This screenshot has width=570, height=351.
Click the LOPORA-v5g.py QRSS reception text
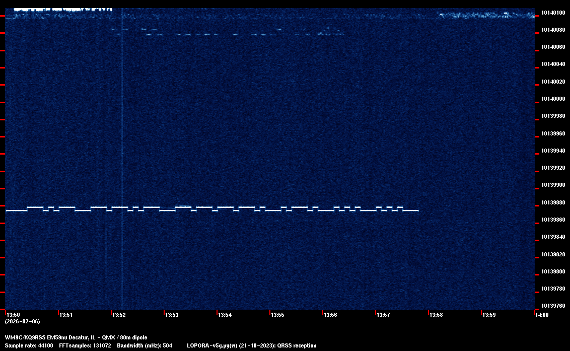251,345
